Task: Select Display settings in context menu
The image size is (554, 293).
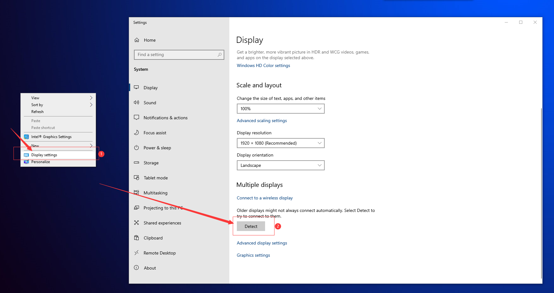Action: click(x=58, y=155)
